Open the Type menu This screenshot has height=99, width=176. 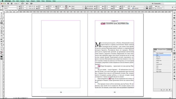click(28, 1)
